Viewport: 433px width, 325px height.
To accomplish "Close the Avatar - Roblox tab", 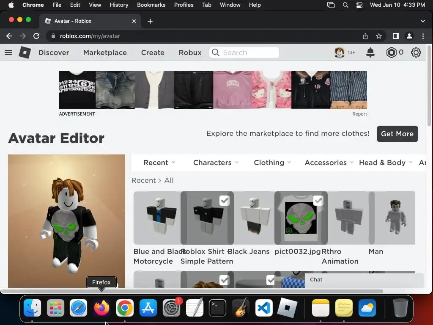I will (134, 21).
